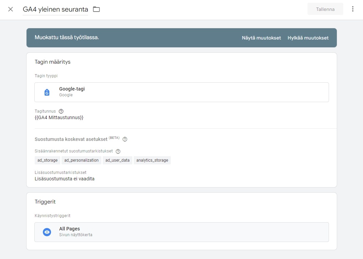Click the Tallenna save button

point(325,9)
